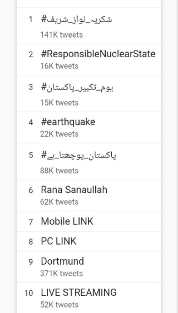Screen dimensions: 178x313
Task: Open the Urdu hashtag ranked number 1
Action: coord(77,20)
